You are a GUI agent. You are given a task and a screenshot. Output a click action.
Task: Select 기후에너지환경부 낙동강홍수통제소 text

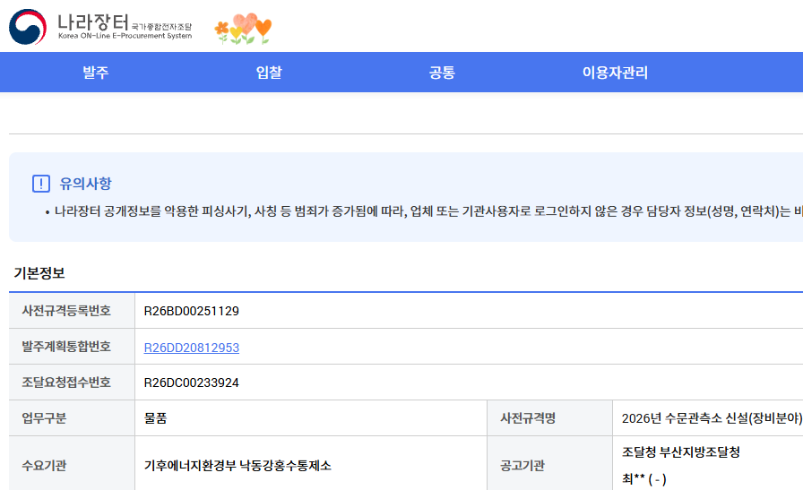[x=237, y=466]
